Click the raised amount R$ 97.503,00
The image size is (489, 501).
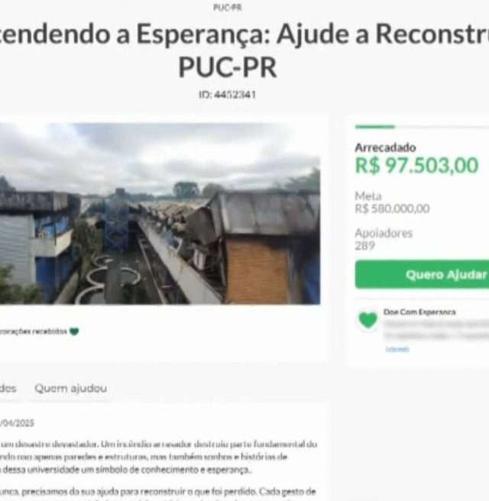(x=416, y=166)
